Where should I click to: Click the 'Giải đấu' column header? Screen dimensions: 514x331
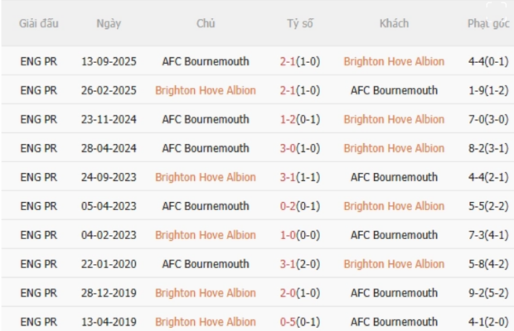[x=38, y=23]
